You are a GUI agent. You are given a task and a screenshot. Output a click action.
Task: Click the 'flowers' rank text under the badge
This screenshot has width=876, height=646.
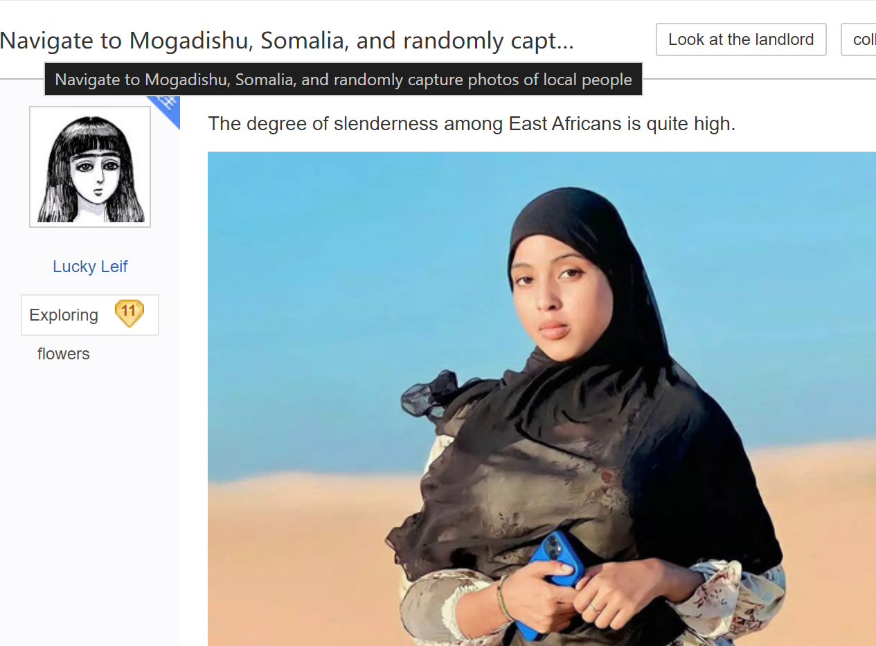63,354
